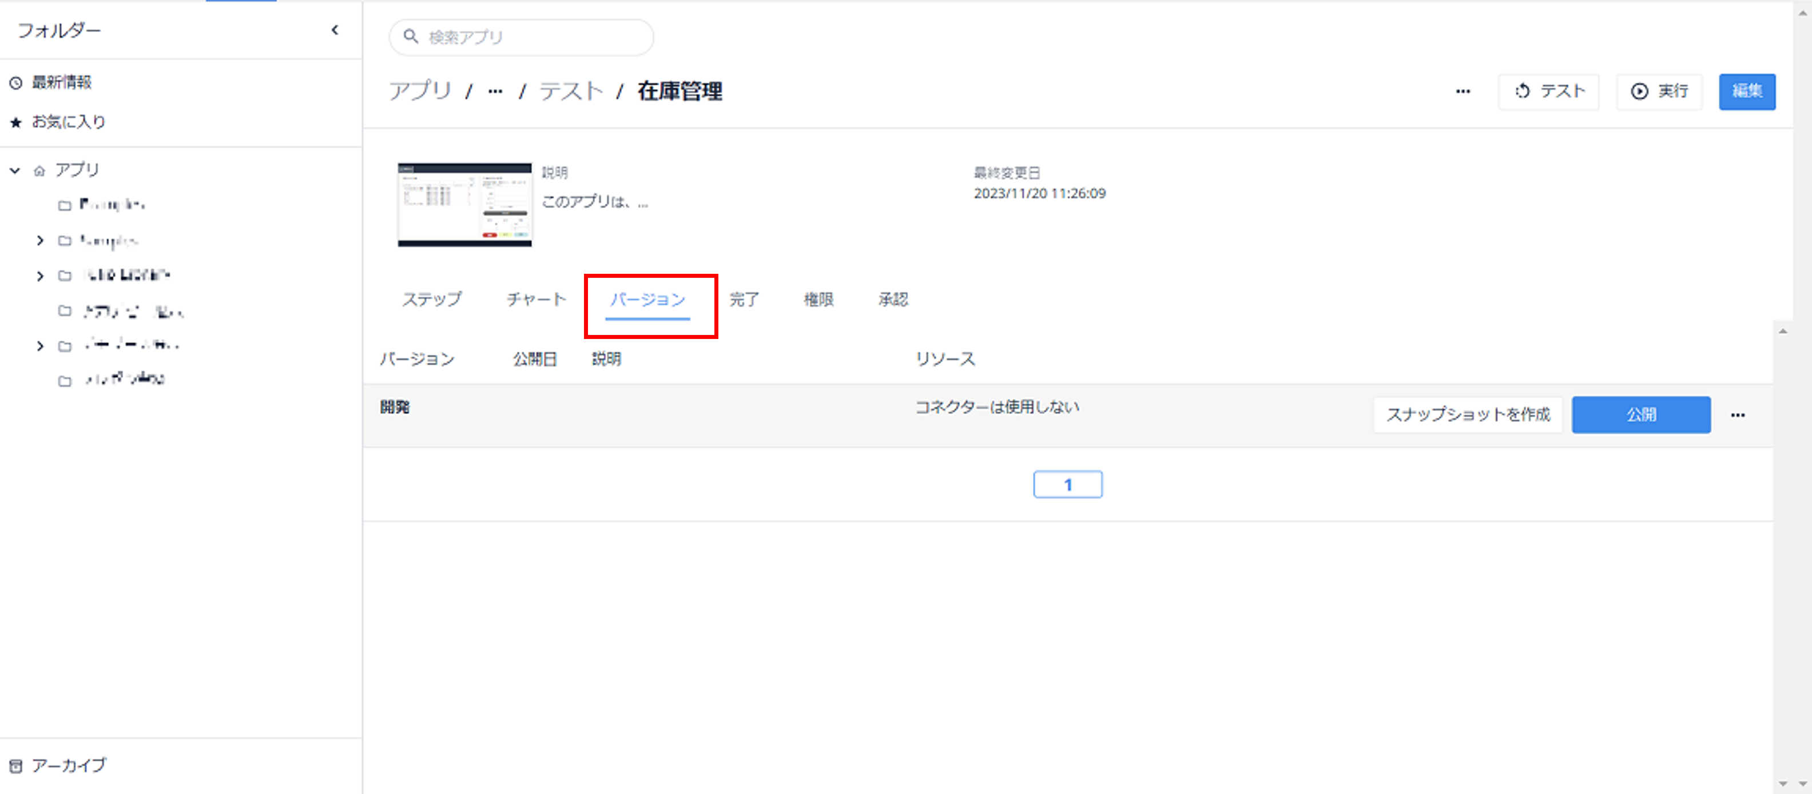Screen dimensions: 1812x794
Task: Click the コネクターは使用しない resource text
Action: [997, 407]
